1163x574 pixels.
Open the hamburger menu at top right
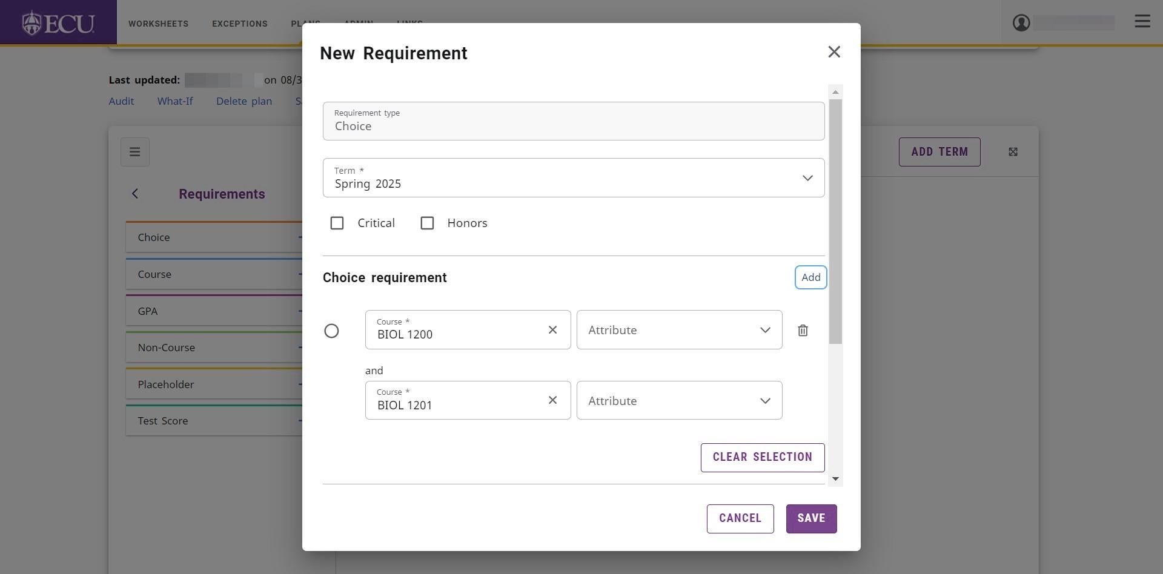click(x=1142, y=21)
